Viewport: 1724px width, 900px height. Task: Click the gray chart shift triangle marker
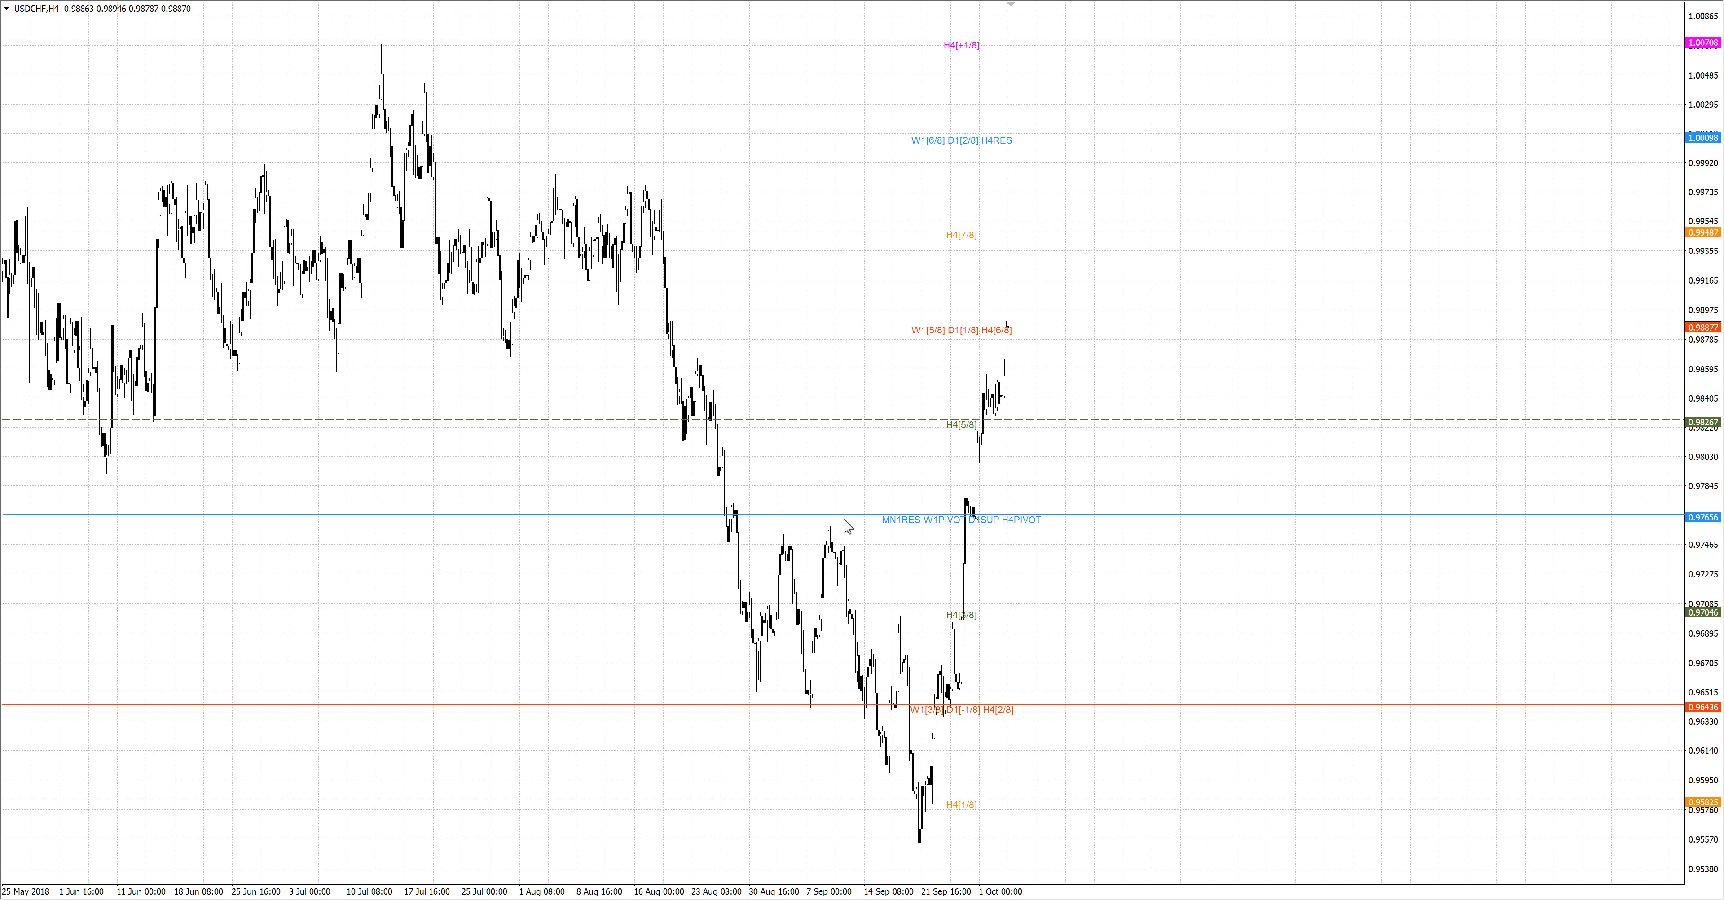click(1011, 4)
